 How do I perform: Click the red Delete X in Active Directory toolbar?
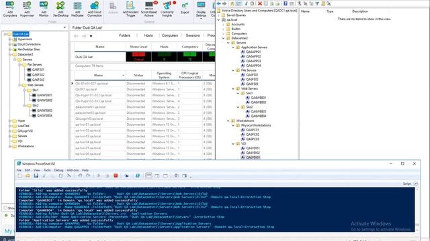pyautogui.click(x=260, y=3)
